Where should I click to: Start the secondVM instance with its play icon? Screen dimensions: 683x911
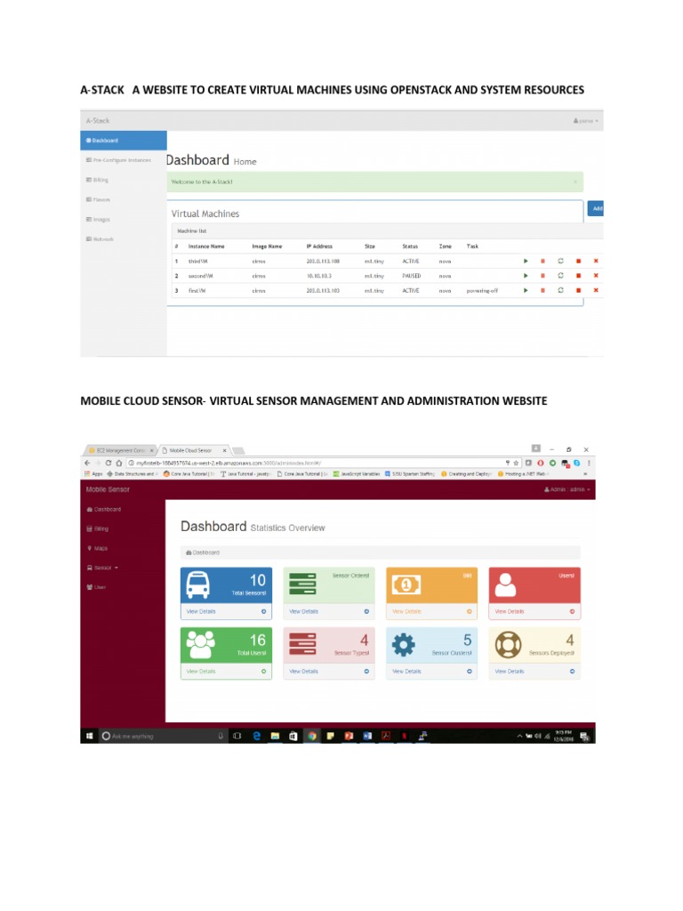(526, 276)
